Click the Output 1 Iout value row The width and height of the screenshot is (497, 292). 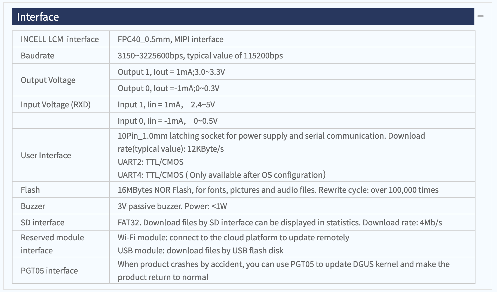[x=292, y=72]
